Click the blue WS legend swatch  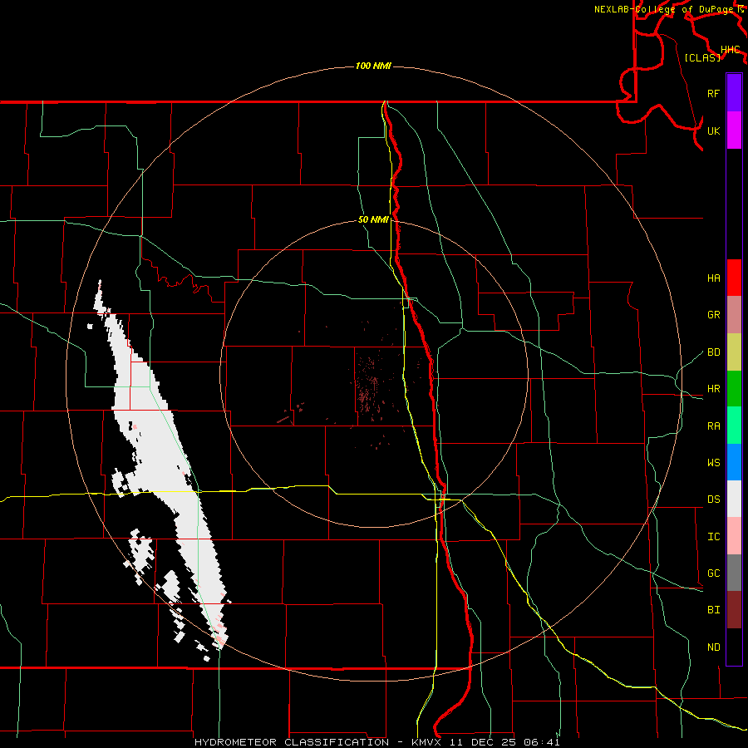coord(734,462)
